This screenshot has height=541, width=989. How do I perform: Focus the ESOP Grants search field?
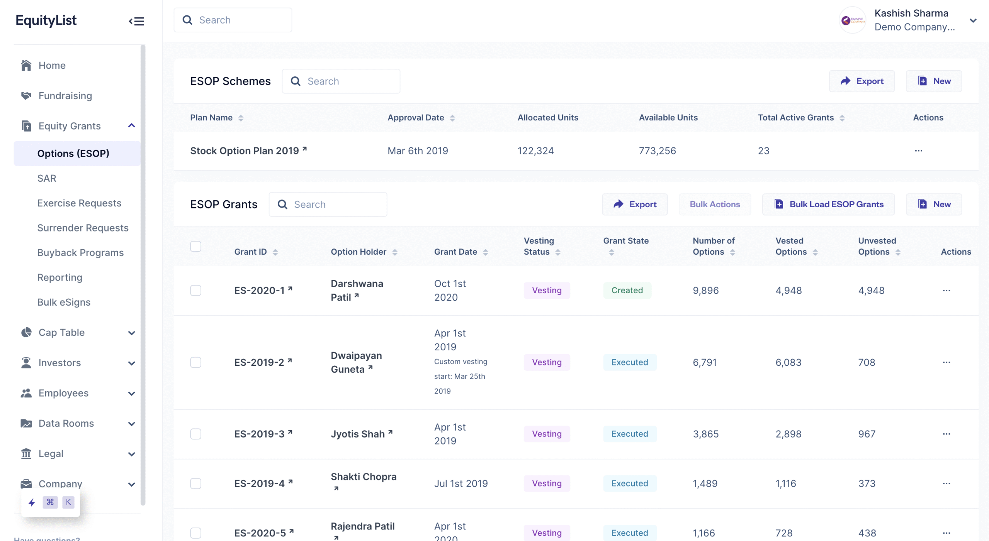coord(328,204)
